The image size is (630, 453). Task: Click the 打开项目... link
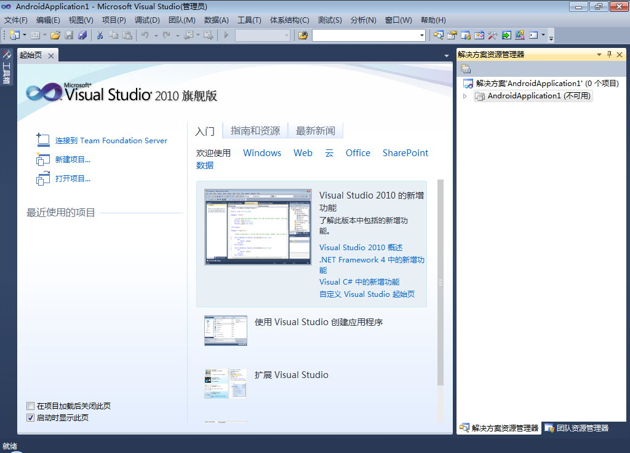click(73, 178)
